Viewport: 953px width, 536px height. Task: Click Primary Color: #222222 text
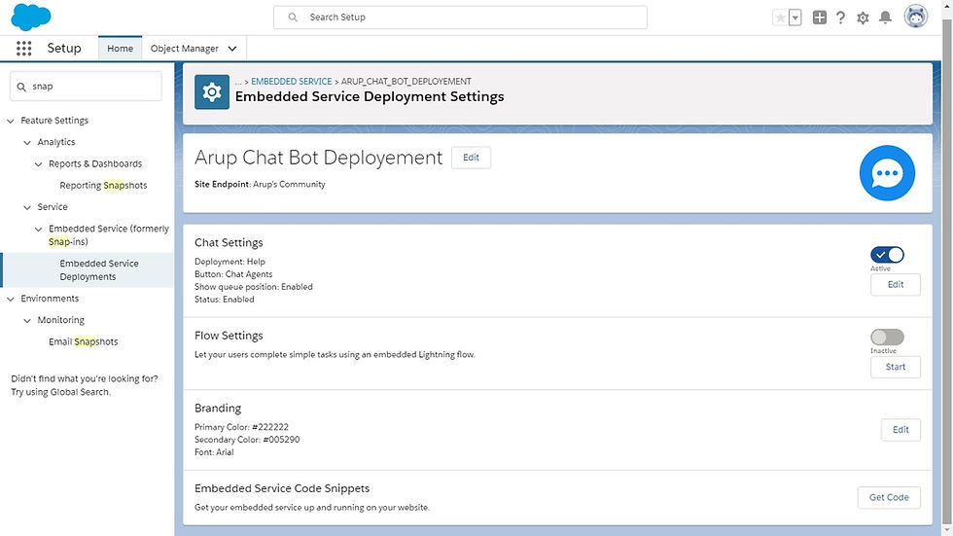tap(241, 427)
